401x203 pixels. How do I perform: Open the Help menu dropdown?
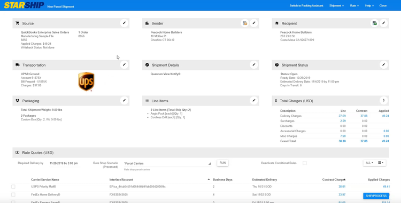coord(369,6)
